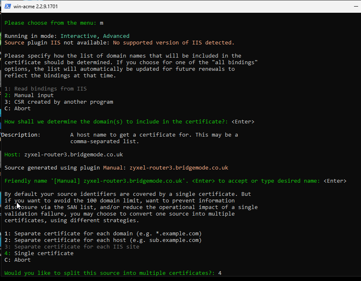Viewport: 361px width, 281px height.
Task: Click the PowerShell icon in the title bar
Action: tap(7, 6)
